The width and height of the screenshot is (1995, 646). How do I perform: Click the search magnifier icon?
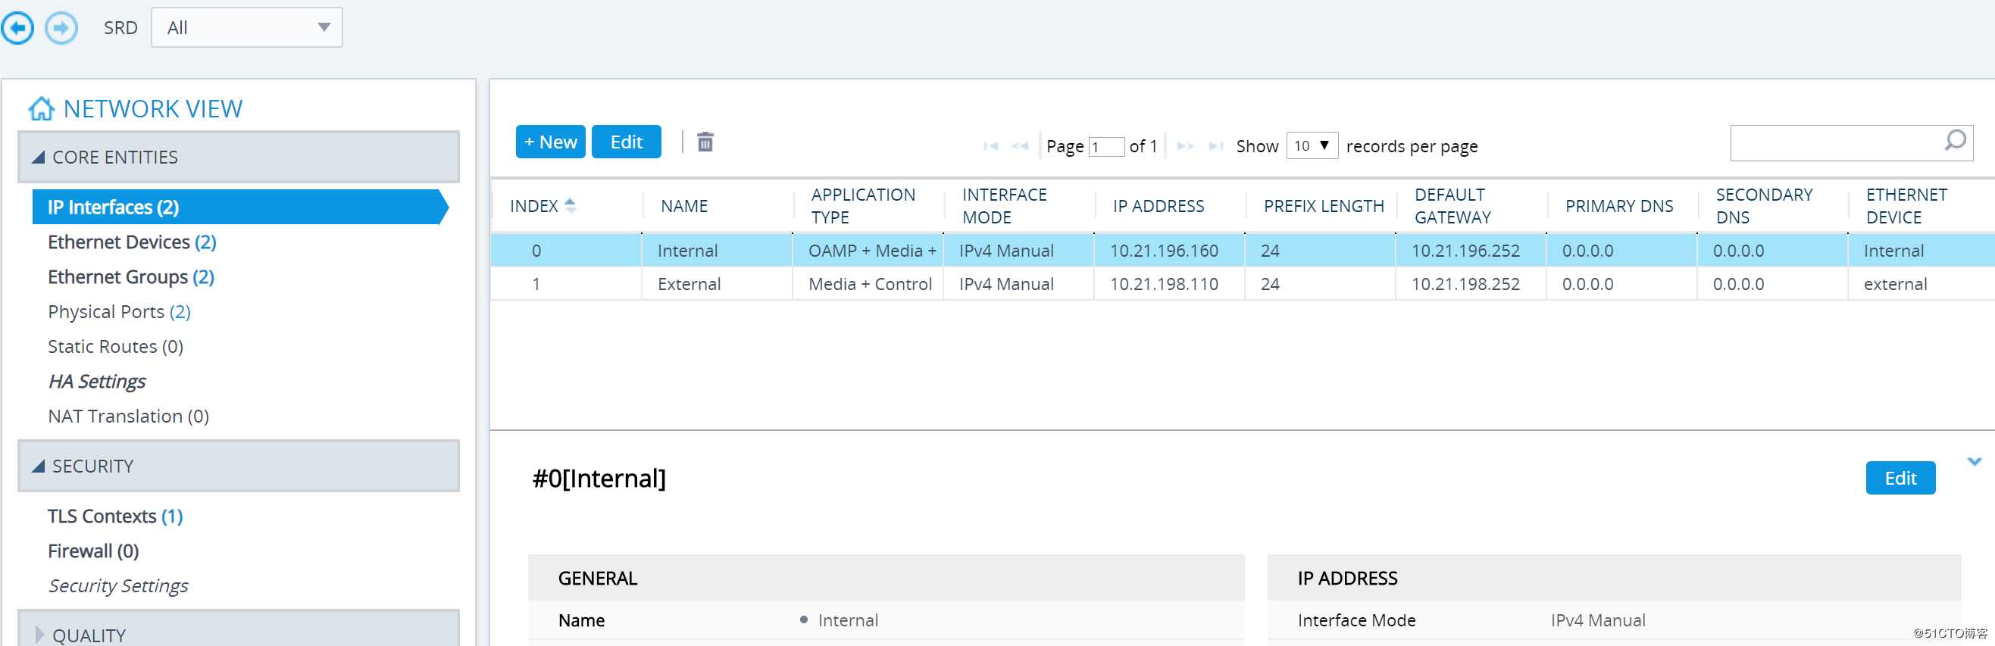(1955, 141)
